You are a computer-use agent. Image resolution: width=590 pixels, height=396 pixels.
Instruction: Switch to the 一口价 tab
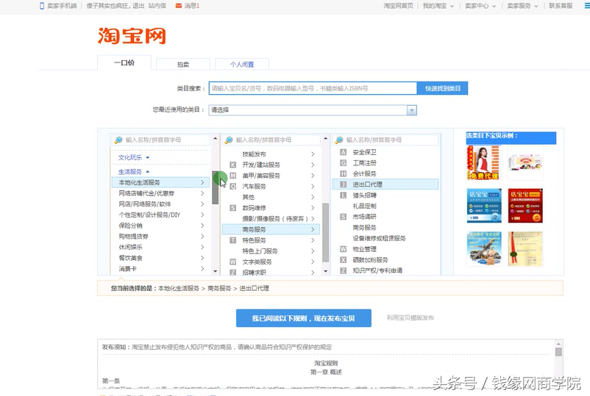click(124, 62)
